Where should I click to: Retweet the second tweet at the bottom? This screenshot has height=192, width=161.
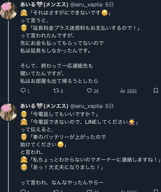pos(58,191)
